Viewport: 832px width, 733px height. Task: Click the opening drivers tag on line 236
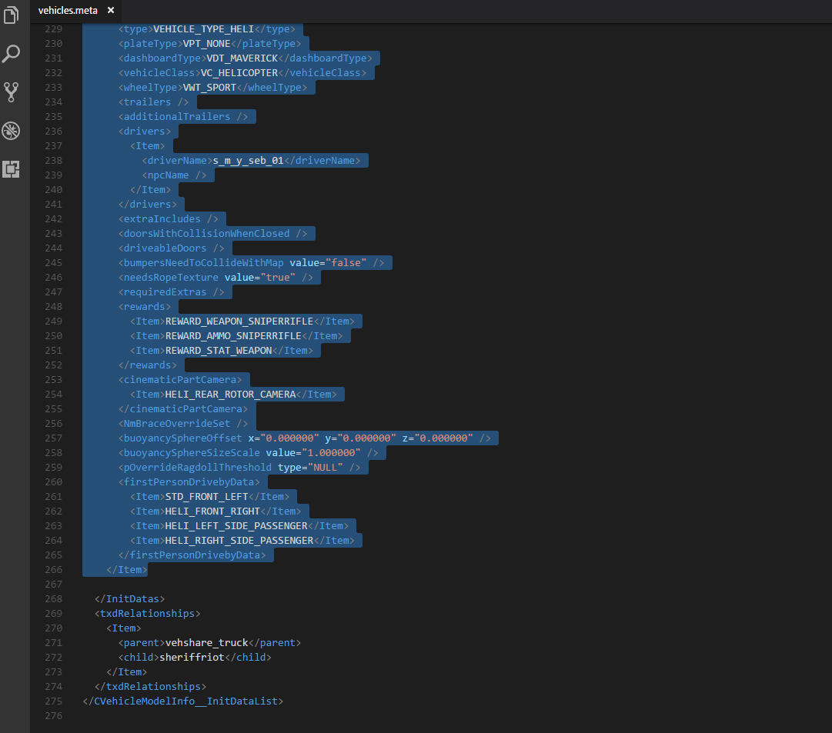(145, 132)
